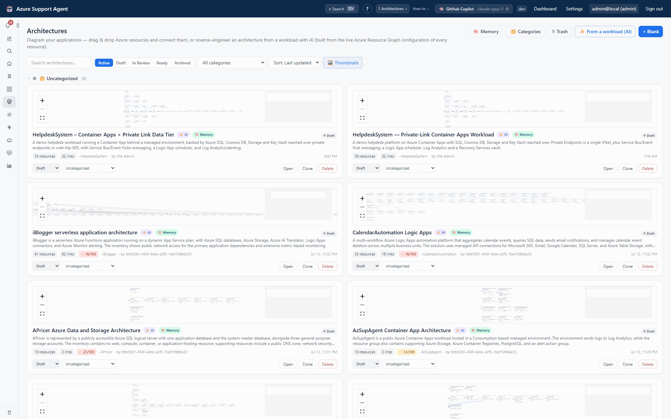Viewport: 671px width, 419px height.
Task: Open the bar chart icon in sidebar
Action: 9,166
